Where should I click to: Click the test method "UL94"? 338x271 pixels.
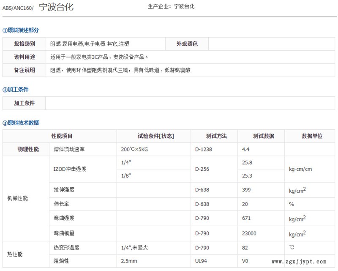201,261
